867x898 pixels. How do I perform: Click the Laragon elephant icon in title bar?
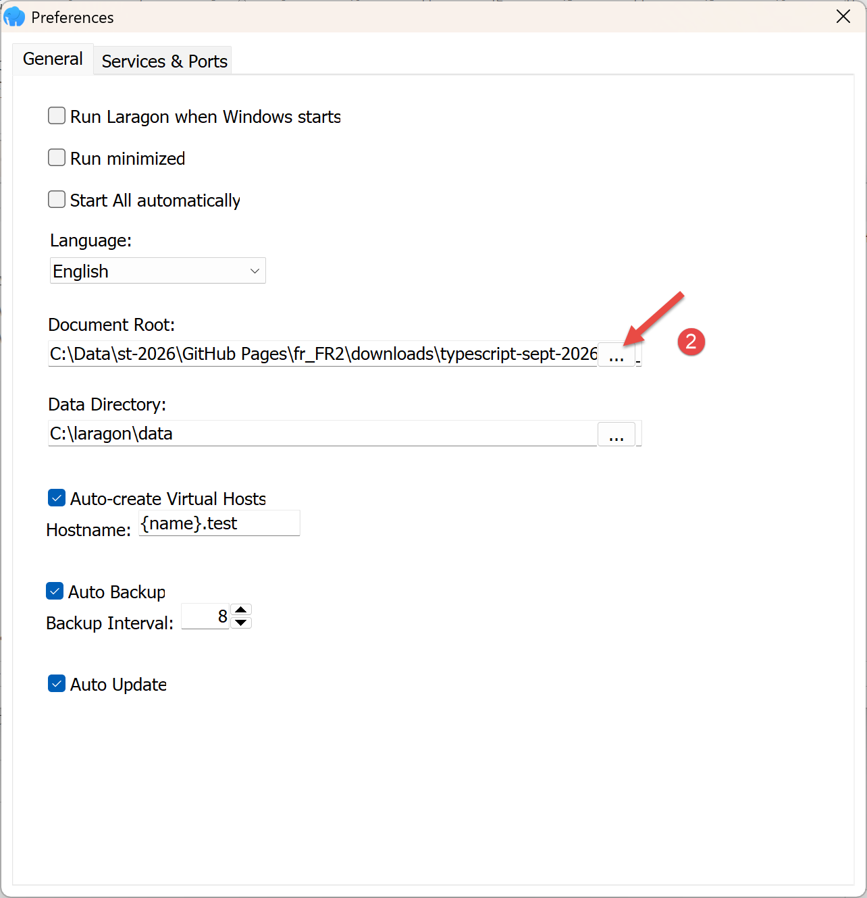(x=14, y=17)
